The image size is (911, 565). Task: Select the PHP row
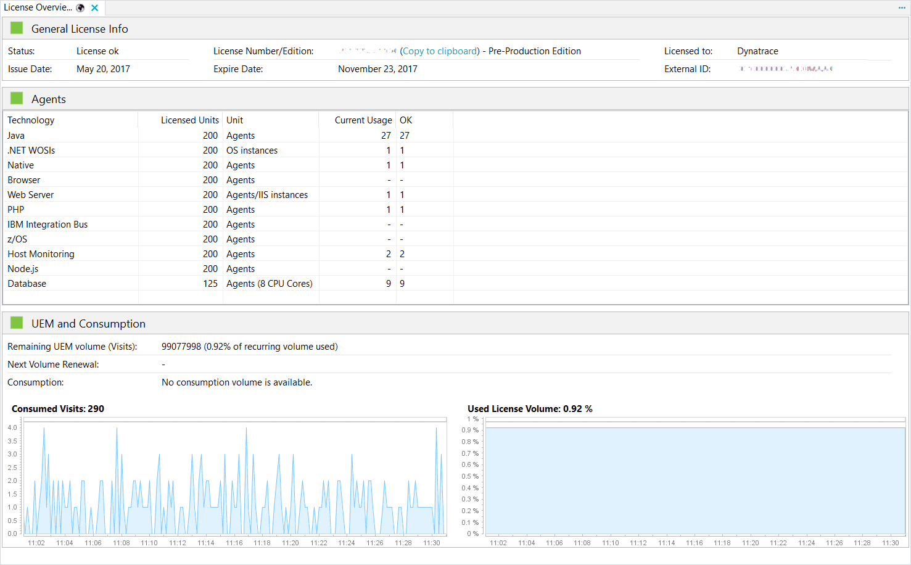455,210
